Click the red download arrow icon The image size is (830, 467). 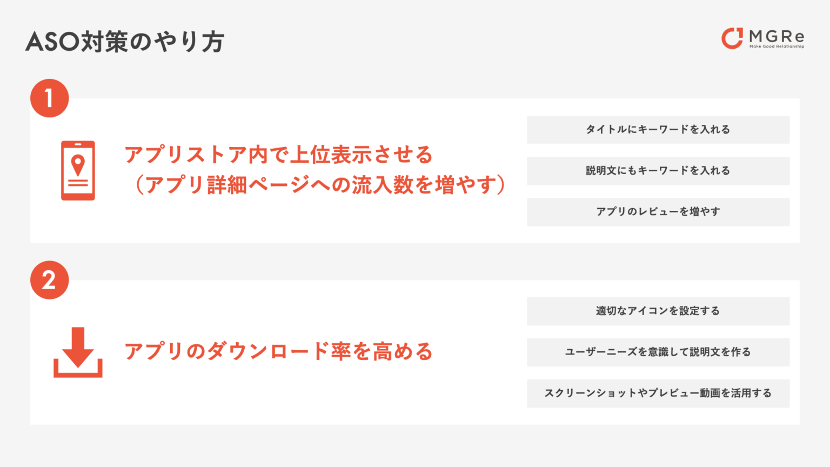pos(78,352)
